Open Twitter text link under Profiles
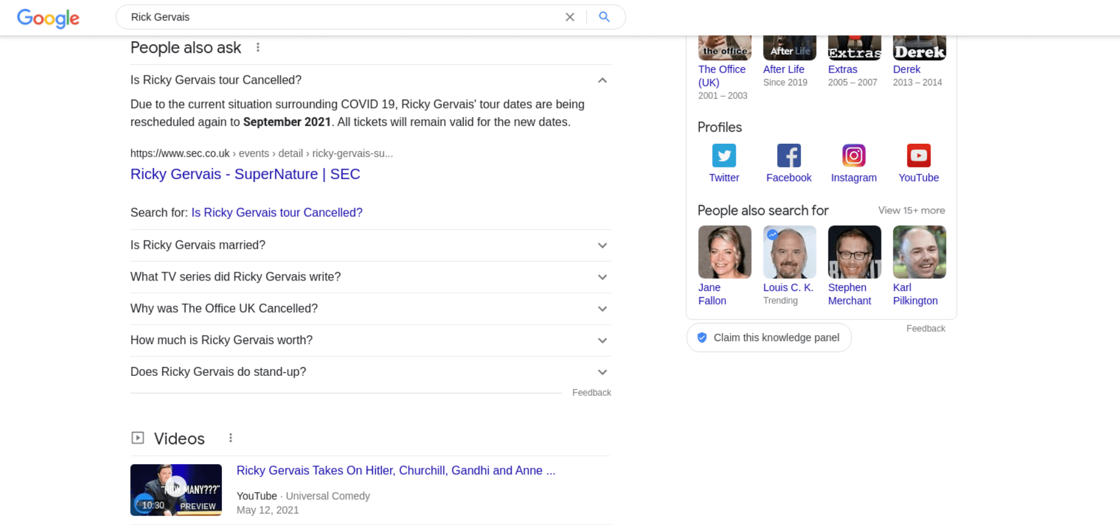The height and width of the screenshot is (525, 1120). 724,178
